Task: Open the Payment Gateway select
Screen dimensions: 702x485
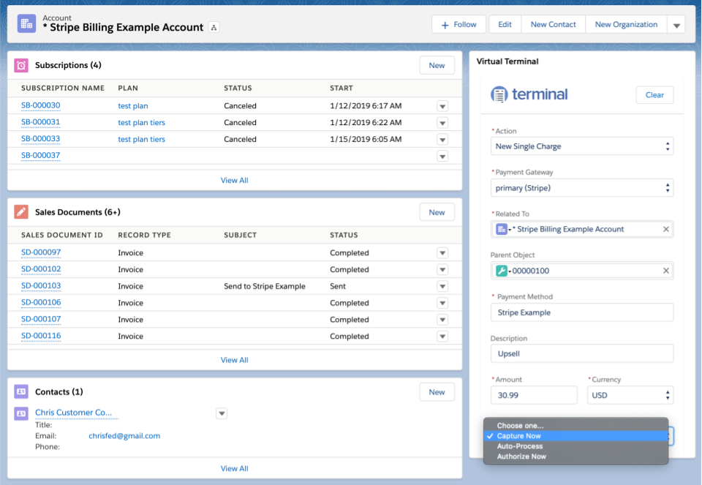Action: click(x=582, y=188)
